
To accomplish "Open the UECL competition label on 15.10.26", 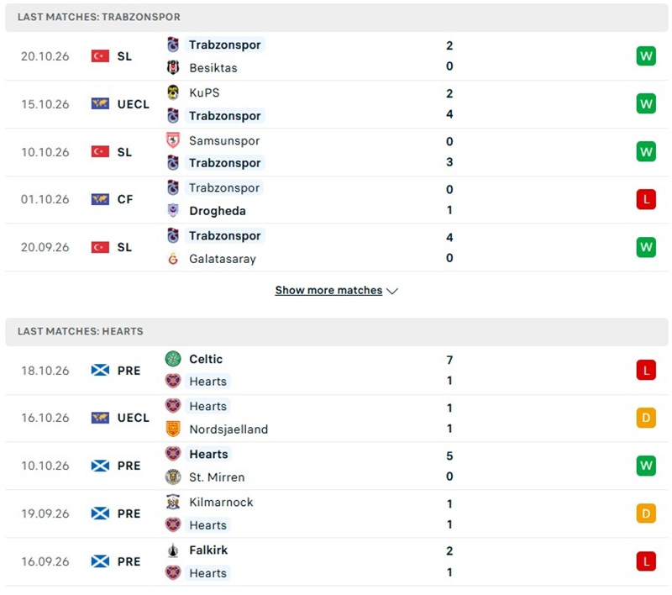I will point(134,103).
